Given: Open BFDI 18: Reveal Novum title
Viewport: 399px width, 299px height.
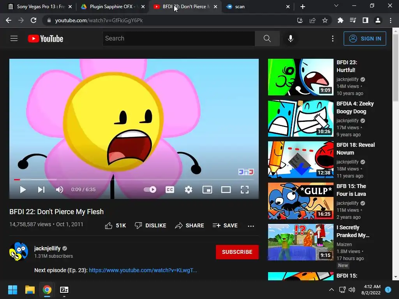Looking at the screenshot, I should (x=355, y=149).
